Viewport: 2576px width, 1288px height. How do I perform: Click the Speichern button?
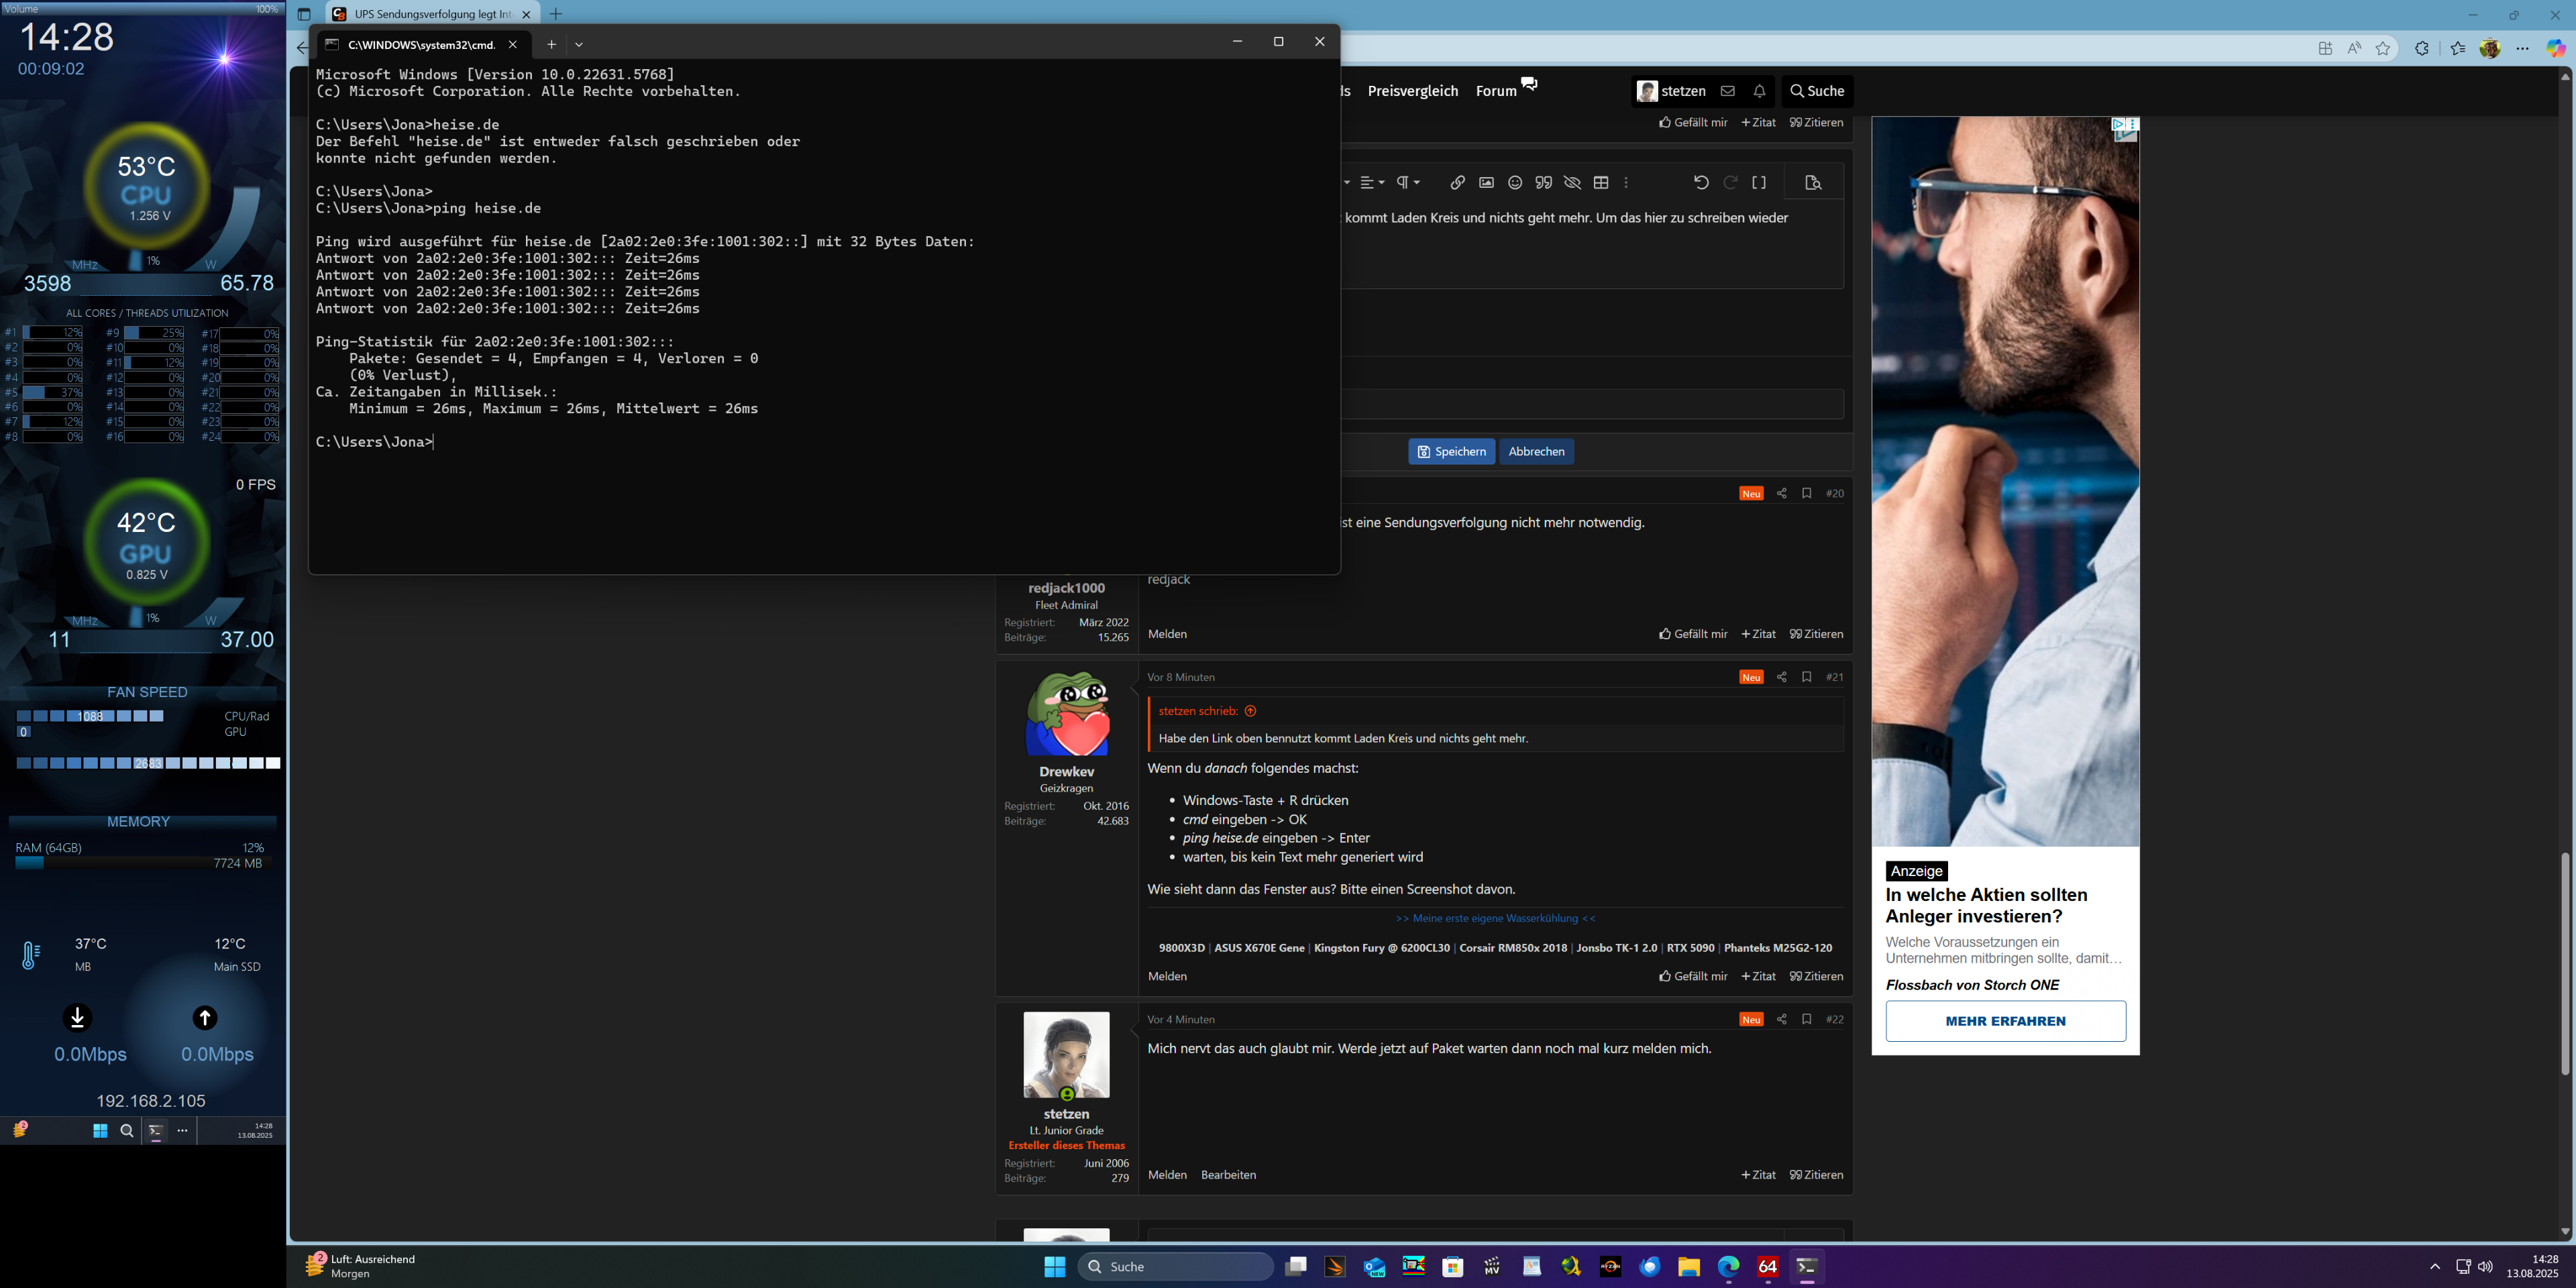(1451, 452)
